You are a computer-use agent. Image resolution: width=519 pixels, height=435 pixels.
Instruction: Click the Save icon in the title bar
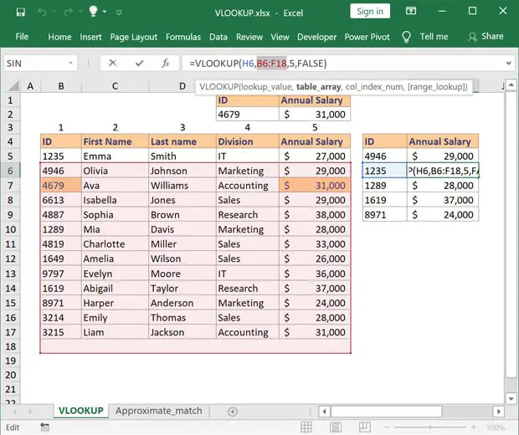click(21, 13)
